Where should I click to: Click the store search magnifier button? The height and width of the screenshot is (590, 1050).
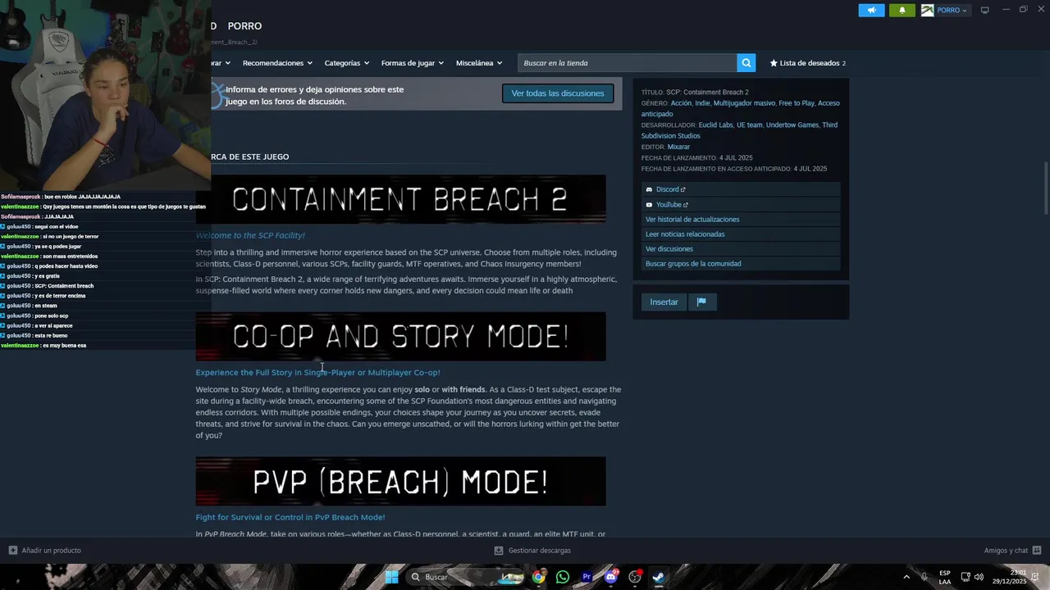coord(746,63)
